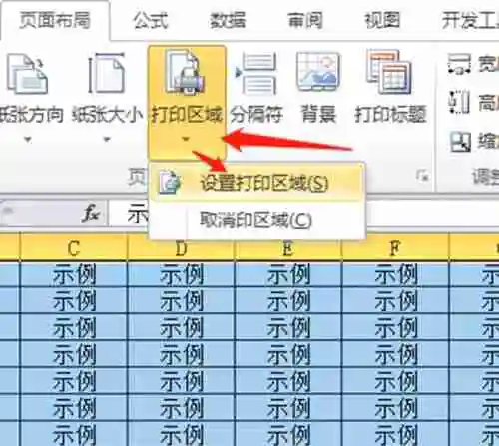The width and height of the screenshot is (499, 446).
Task: Open the 审阅 ribbon tab
Action: 305,20
